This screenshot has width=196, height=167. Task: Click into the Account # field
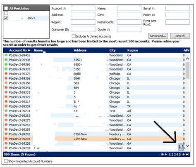tap(83, 8)
